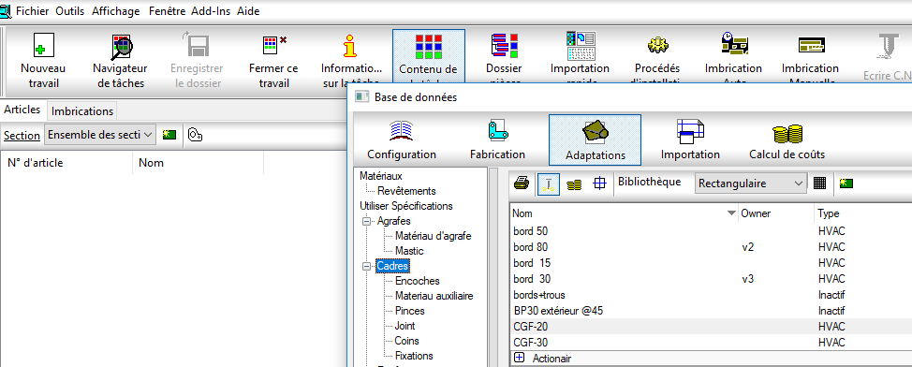
Task: Select the Adaptations section icon
Action: pos(595,139)
